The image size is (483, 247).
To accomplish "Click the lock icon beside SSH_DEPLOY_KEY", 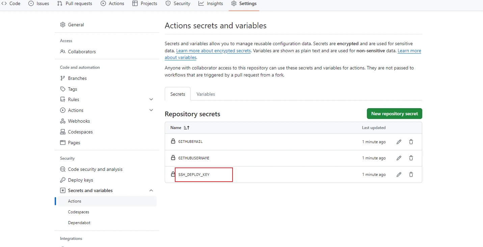I will 173,174.
